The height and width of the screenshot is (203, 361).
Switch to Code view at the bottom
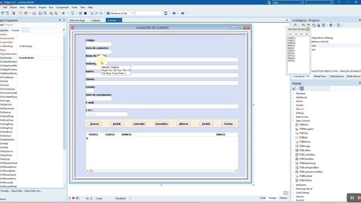(x=263, y=198)
